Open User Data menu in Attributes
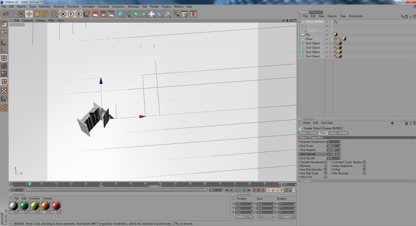Viewport: 416px width, 226px height. (327, 123)
